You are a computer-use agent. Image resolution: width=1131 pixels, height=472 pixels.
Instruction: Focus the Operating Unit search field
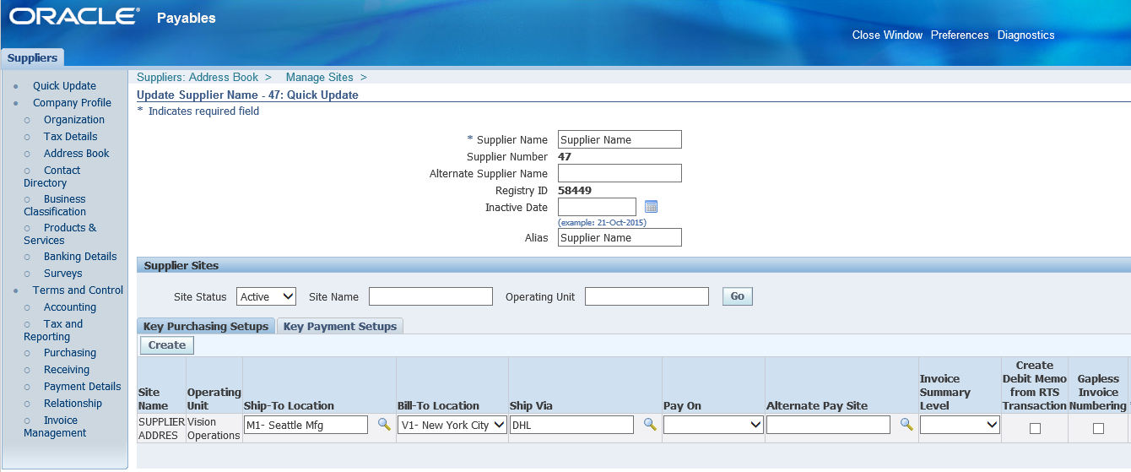coord(647,296)
